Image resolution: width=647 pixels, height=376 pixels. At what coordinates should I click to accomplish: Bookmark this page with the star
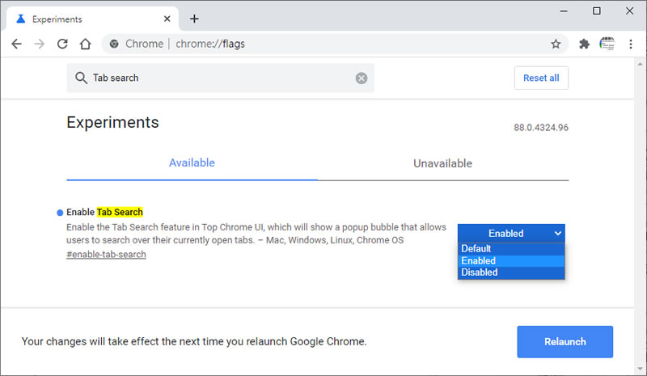click(556, 44)
